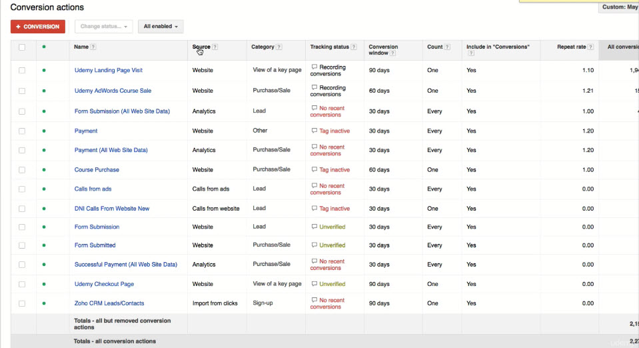This screenshot has width=639, height=348.
Task: Sort table by Source column header
Action: [x=201, y=47]
